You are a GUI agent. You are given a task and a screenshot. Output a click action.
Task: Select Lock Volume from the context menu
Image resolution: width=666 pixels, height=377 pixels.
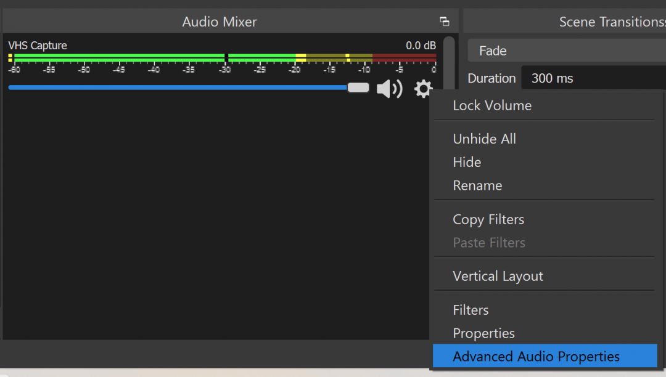[x=492, y=105]
